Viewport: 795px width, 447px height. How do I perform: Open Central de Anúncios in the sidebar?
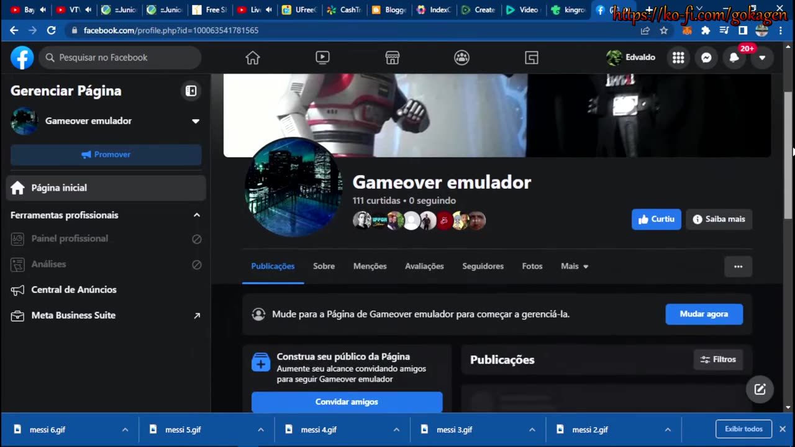(106, 290)
